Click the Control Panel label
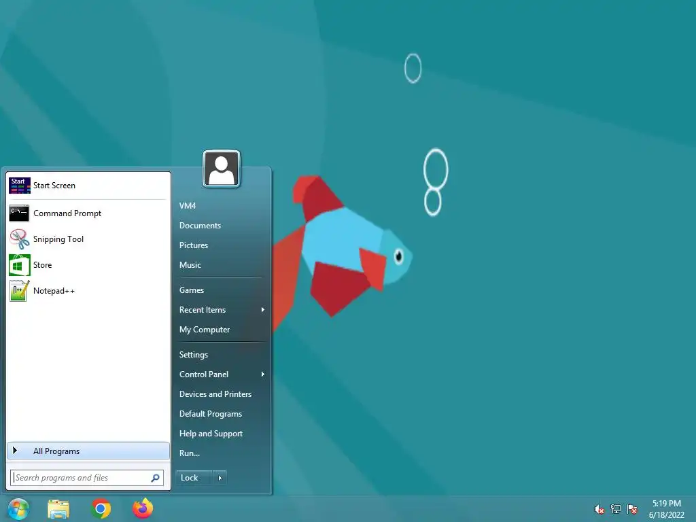696x522 pixels. [204, 375]
